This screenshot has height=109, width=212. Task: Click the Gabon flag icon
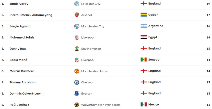tap(144, 15)
